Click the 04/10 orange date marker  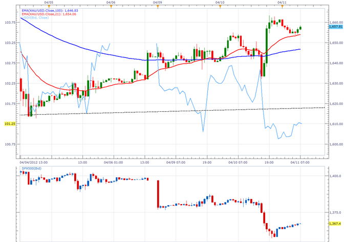[220, 5]
